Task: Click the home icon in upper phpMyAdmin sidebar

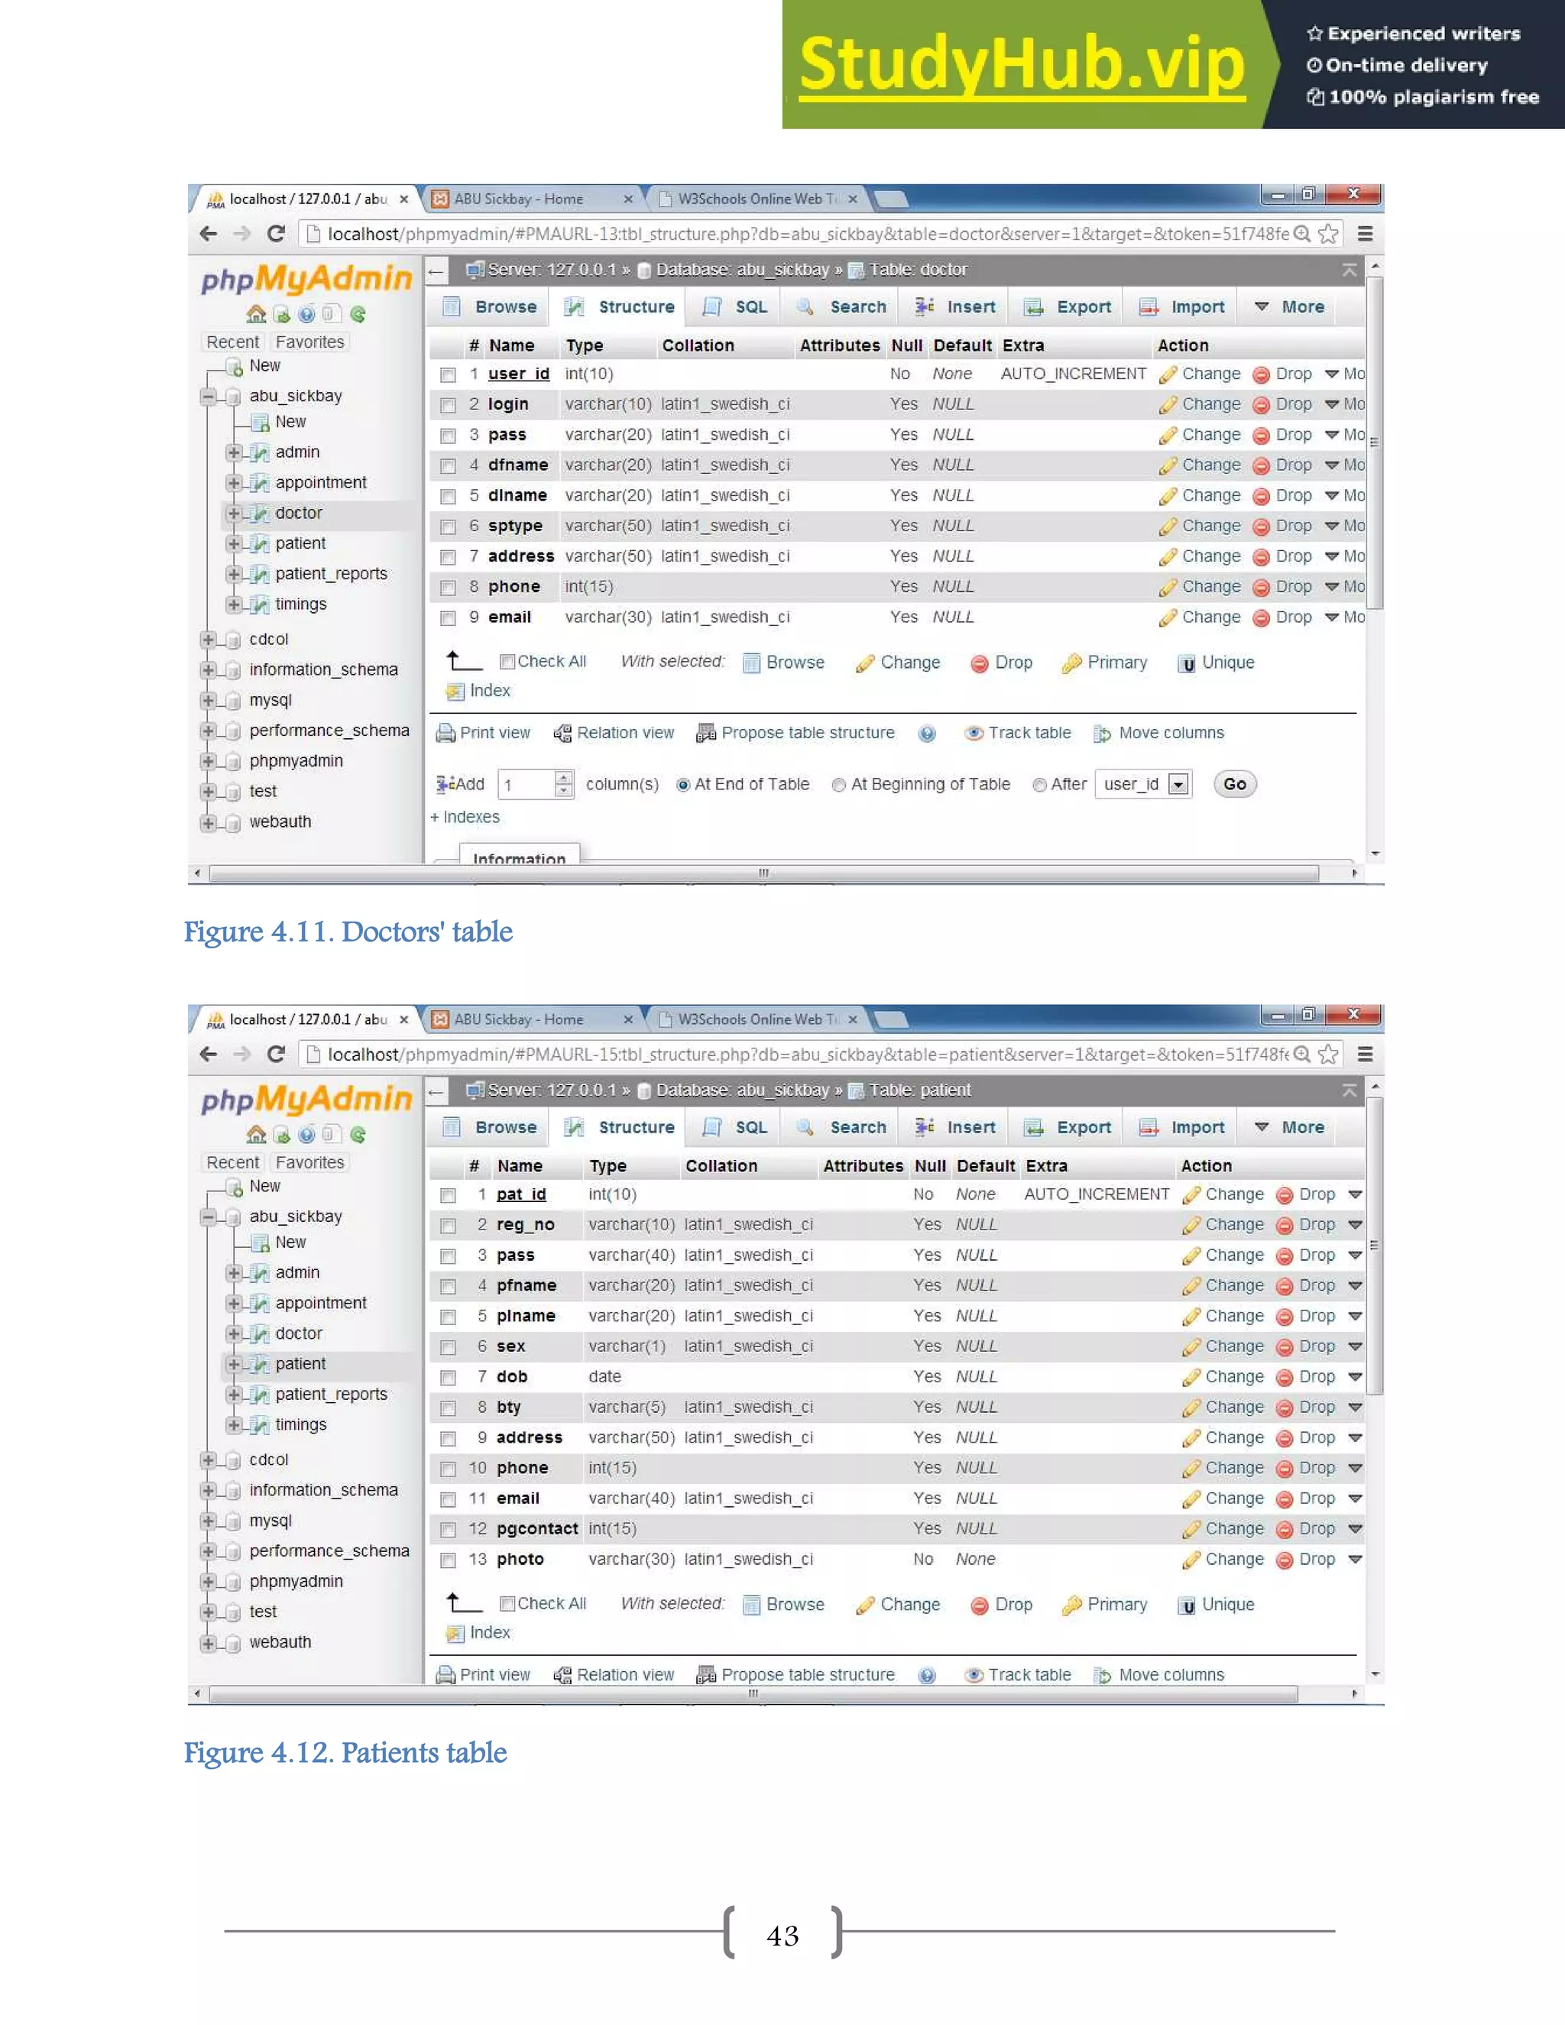Action: (257, 314)
